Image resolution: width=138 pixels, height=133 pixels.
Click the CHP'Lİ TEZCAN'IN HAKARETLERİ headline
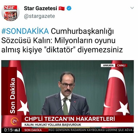[70, 119]
